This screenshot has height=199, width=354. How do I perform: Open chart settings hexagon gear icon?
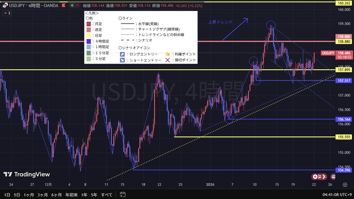[x=345, y=185]
